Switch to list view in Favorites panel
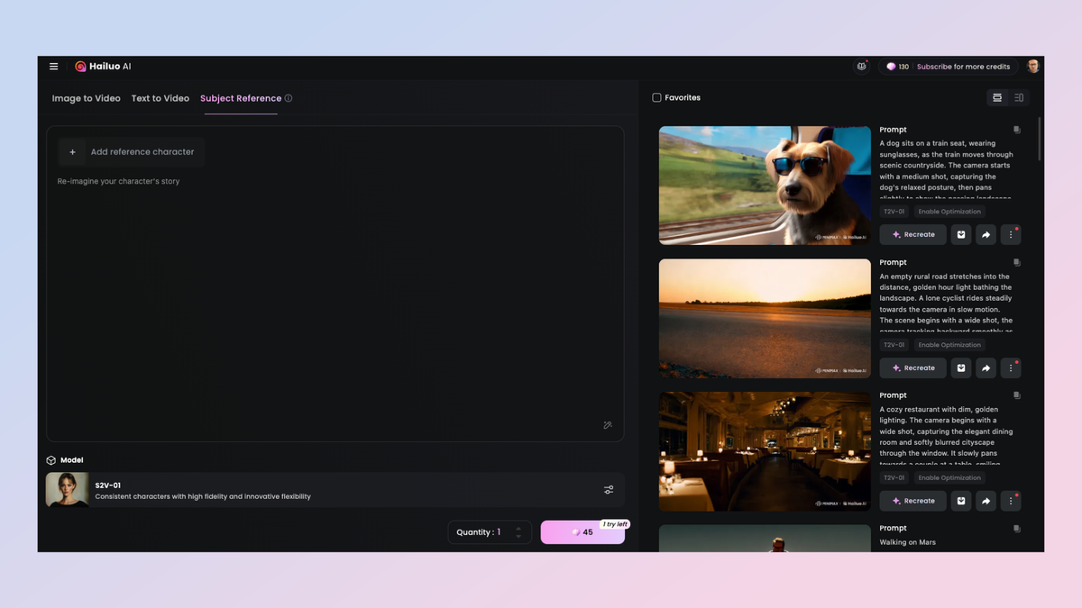The width and height of the screenshot is (1082, 608). pyautogui.click(x=1018, y=97)
